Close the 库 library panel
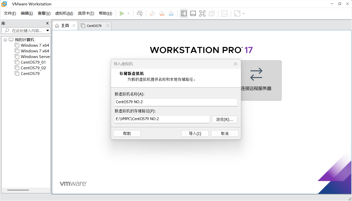352x201 pixels. [47, 23]
